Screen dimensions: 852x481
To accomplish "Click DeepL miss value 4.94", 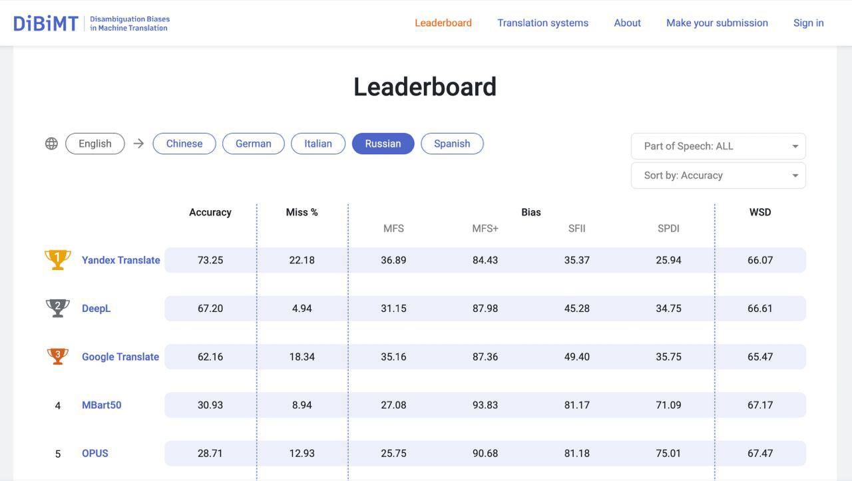I will (302, 309).
